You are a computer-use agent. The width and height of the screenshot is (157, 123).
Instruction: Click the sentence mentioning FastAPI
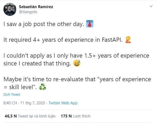[63, 40]
